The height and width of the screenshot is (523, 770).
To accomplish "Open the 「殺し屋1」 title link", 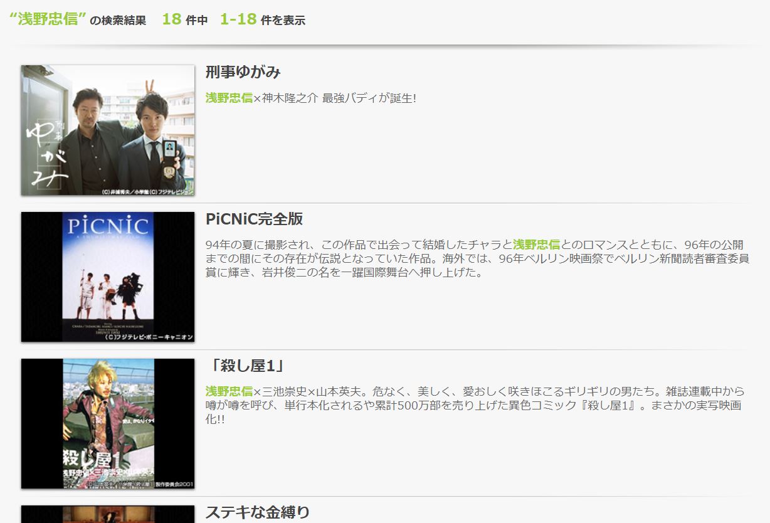I will [245, 366].
